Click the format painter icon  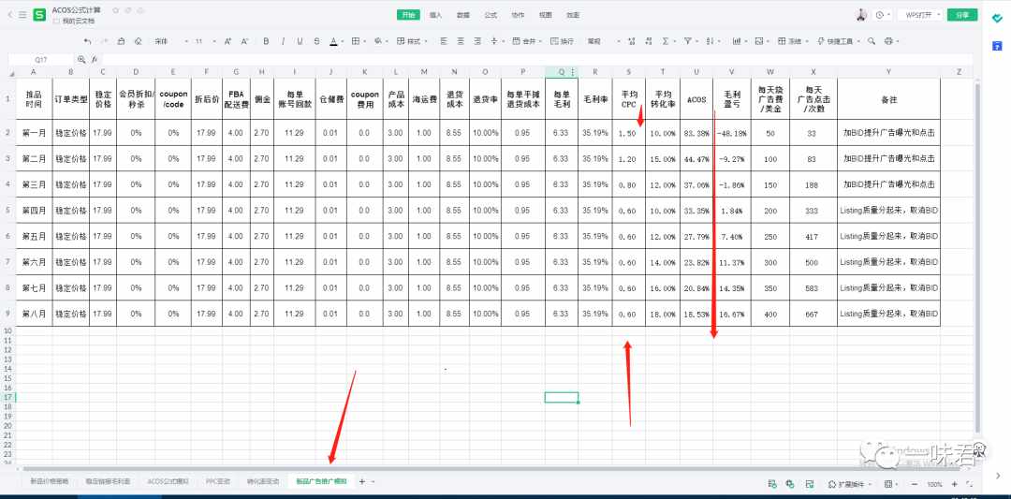[x=121, y=41]
